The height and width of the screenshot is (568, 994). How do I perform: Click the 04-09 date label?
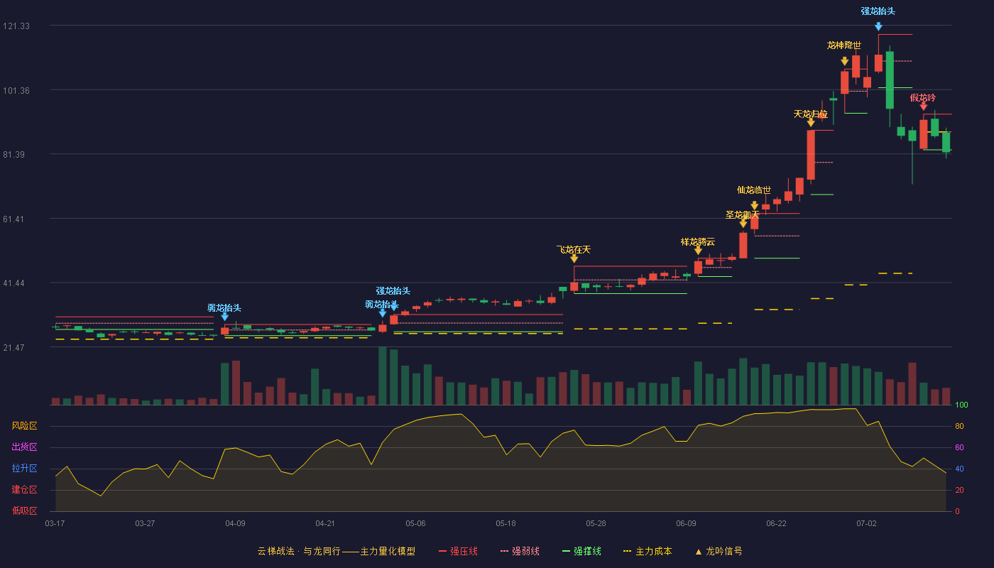point(235,523)
